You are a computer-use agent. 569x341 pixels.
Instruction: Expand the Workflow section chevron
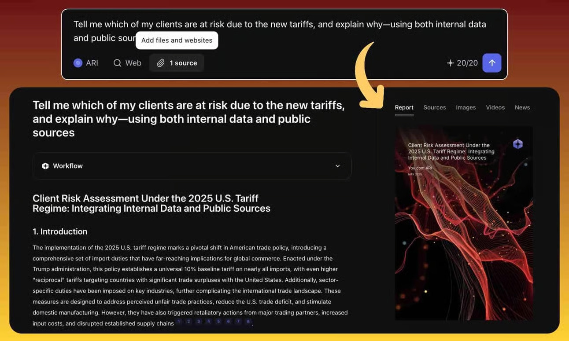click(338, 166)
